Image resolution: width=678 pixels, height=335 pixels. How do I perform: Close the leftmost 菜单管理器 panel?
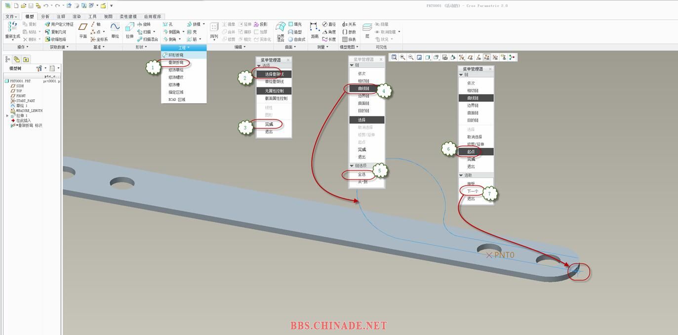[288, 60]
